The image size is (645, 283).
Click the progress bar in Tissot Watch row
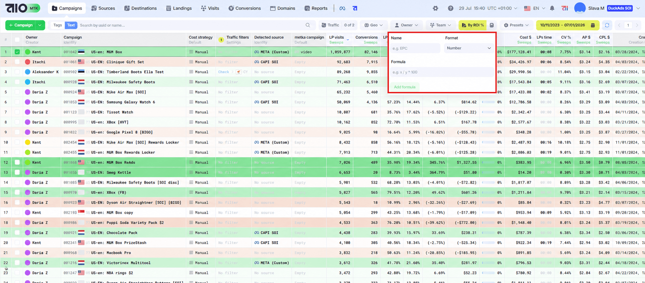[488, 112]
